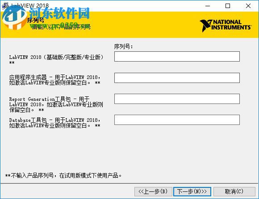Cancel installation with 取消(C) button

tap(234, 191)
